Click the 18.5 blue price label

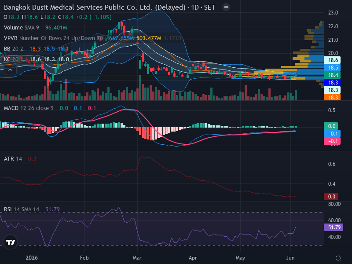(x=332, y=68)
